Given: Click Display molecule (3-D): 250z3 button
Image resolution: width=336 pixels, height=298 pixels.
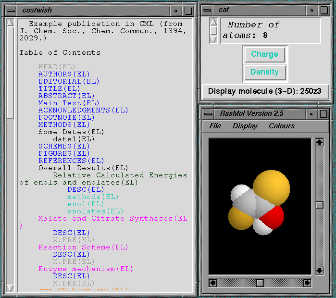Looking at the screenshot, I should pos(265,91).
